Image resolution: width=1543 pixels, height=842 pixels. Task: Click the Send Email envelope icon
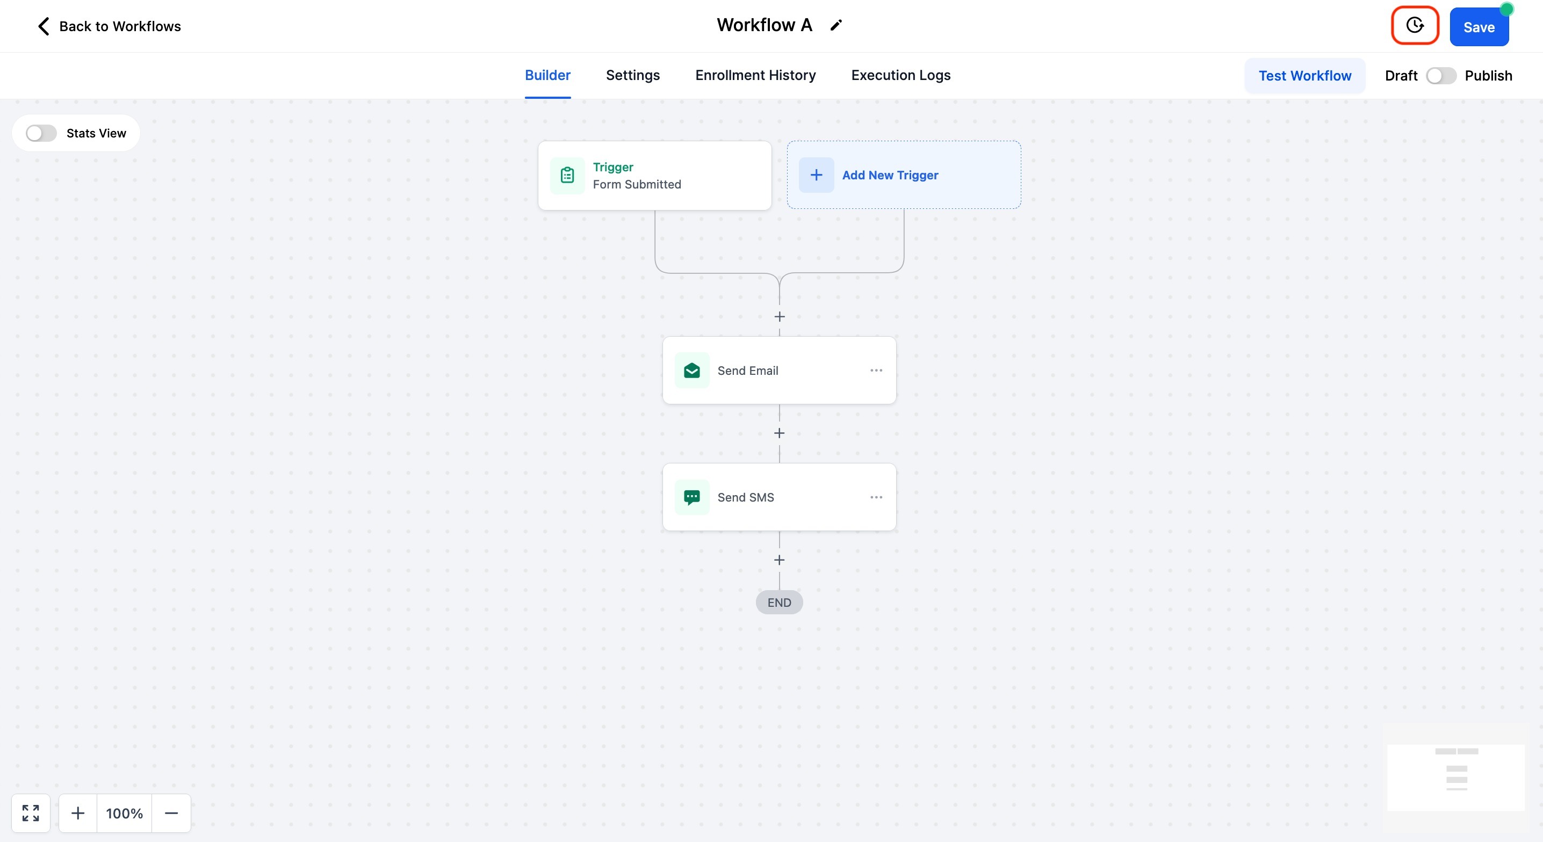coord(691,371)
